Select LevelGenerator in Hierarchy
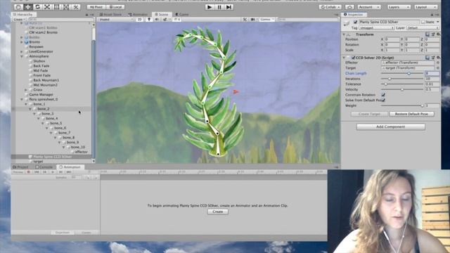Screen dimensions: 450x253 coord(41,51)
